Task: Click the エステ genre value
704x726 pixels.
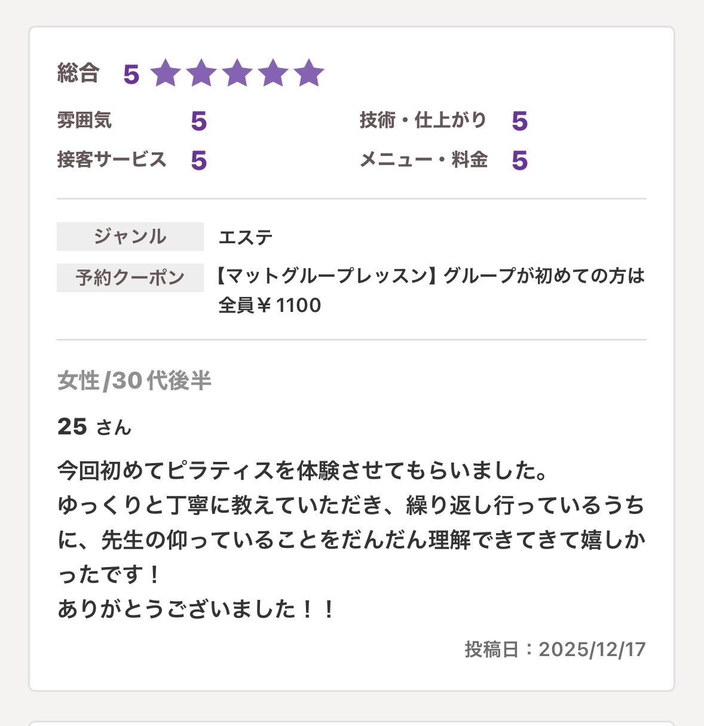Action: tap(246, 237)
